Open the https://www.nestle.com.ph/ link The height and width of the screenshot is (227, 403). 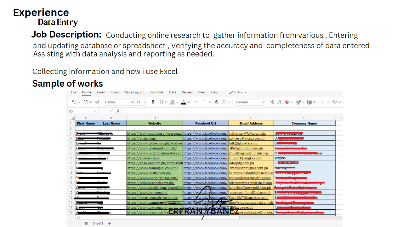pos(149,173)
